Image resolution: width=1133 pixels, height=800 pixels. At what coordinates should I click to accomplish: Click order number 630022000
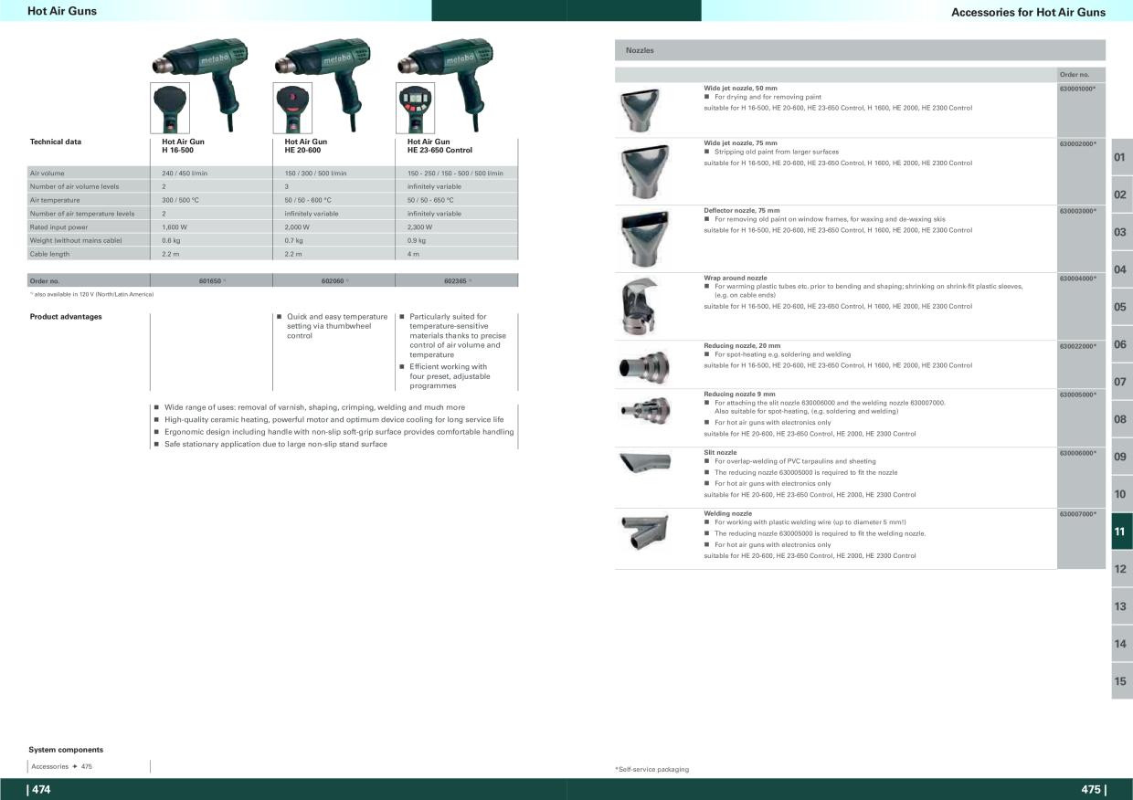[1077, 346]
